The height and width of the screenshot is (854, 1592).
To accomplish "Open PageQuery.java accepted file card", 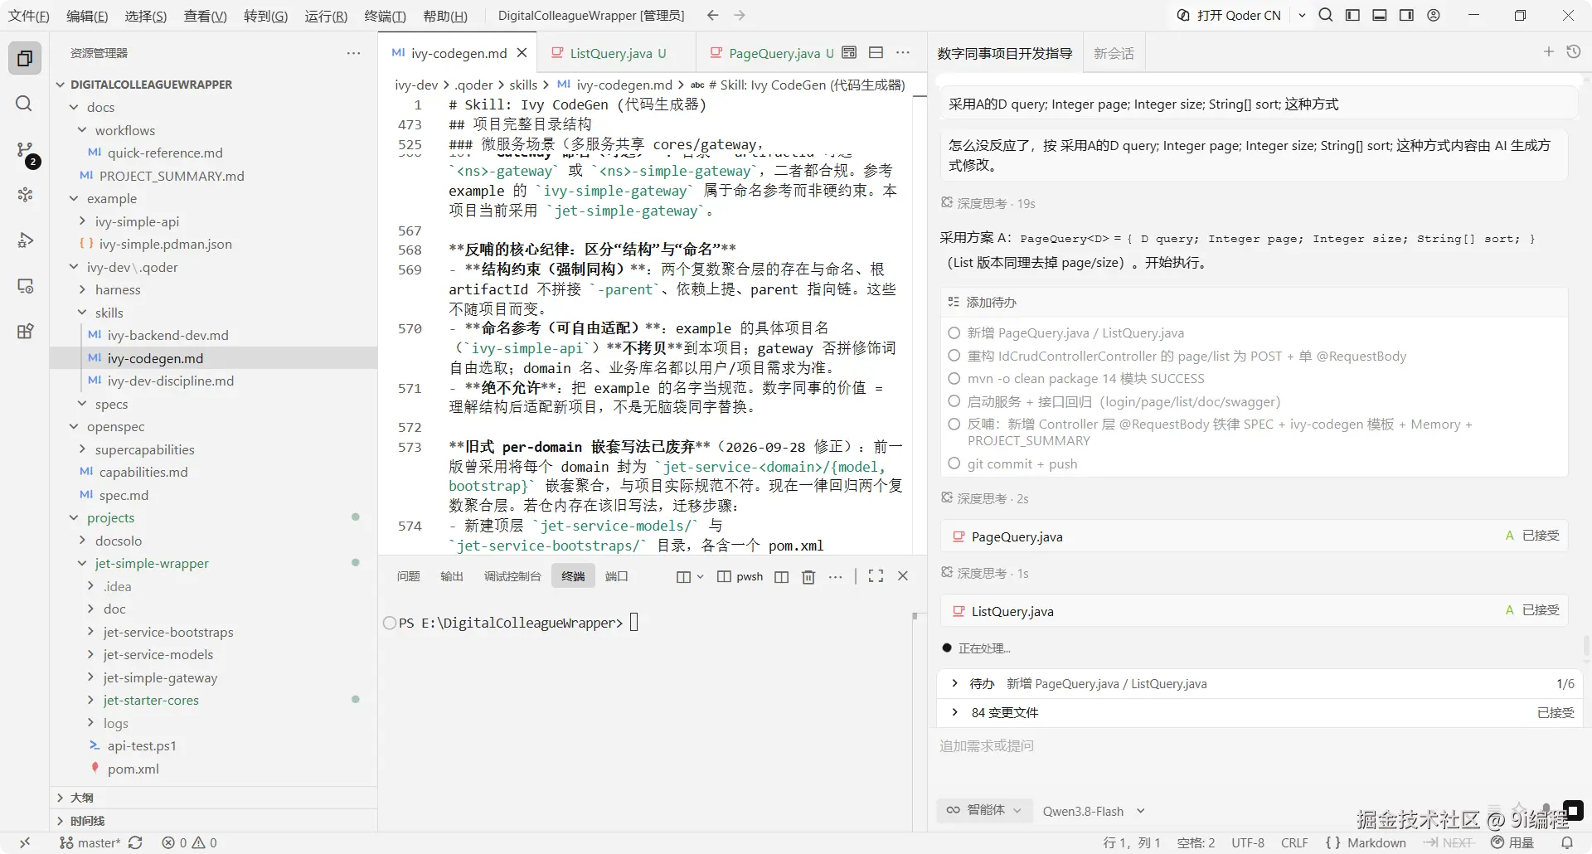I will tap(1254, 536).
